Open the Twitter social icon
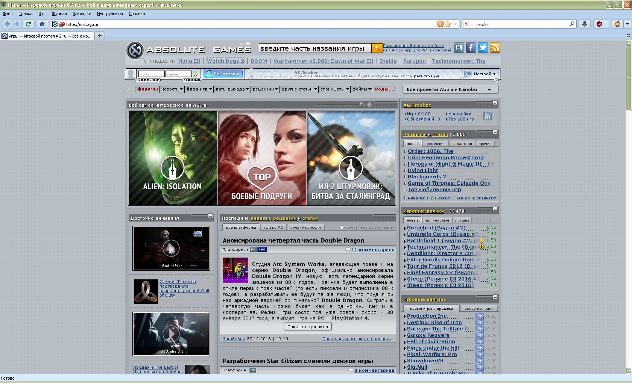The width and height of the screenshot is (632, 383). (483, 48)
